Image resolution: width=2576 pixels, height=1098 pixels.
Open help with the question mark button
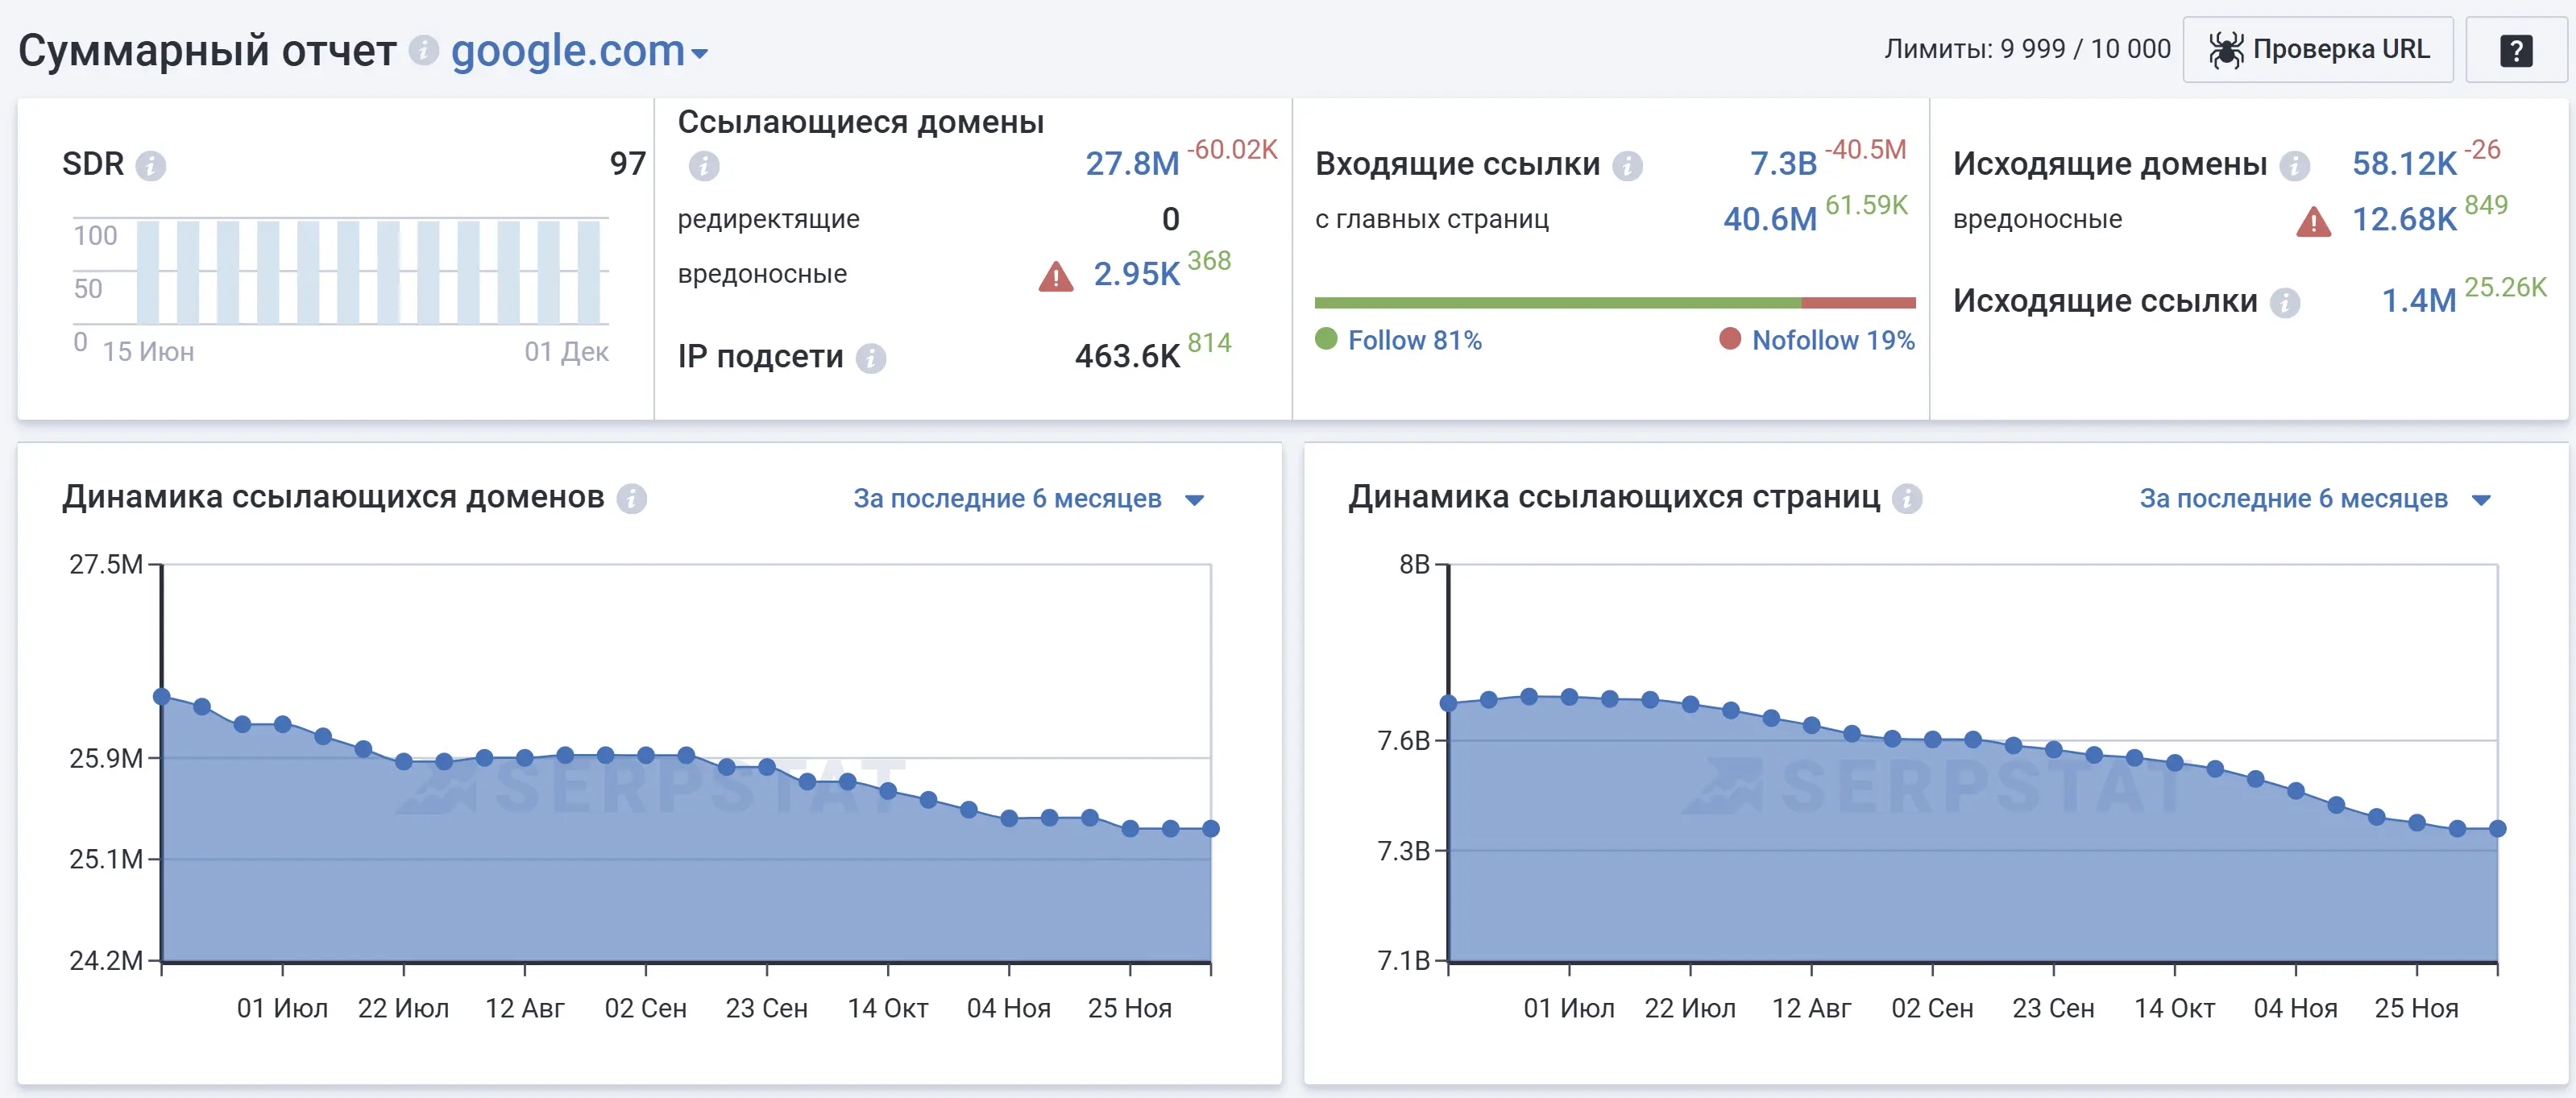click(x=2516, y=49)
